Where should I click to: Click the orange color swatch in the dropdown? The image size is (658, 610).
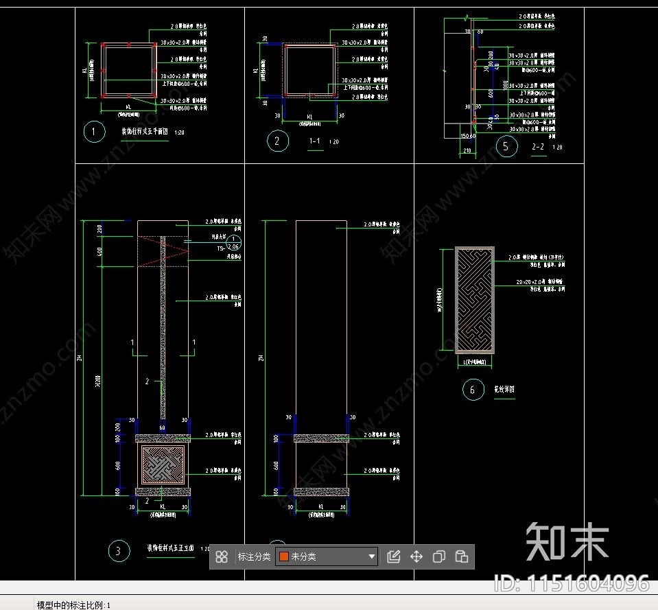click(x=283, y=556)
